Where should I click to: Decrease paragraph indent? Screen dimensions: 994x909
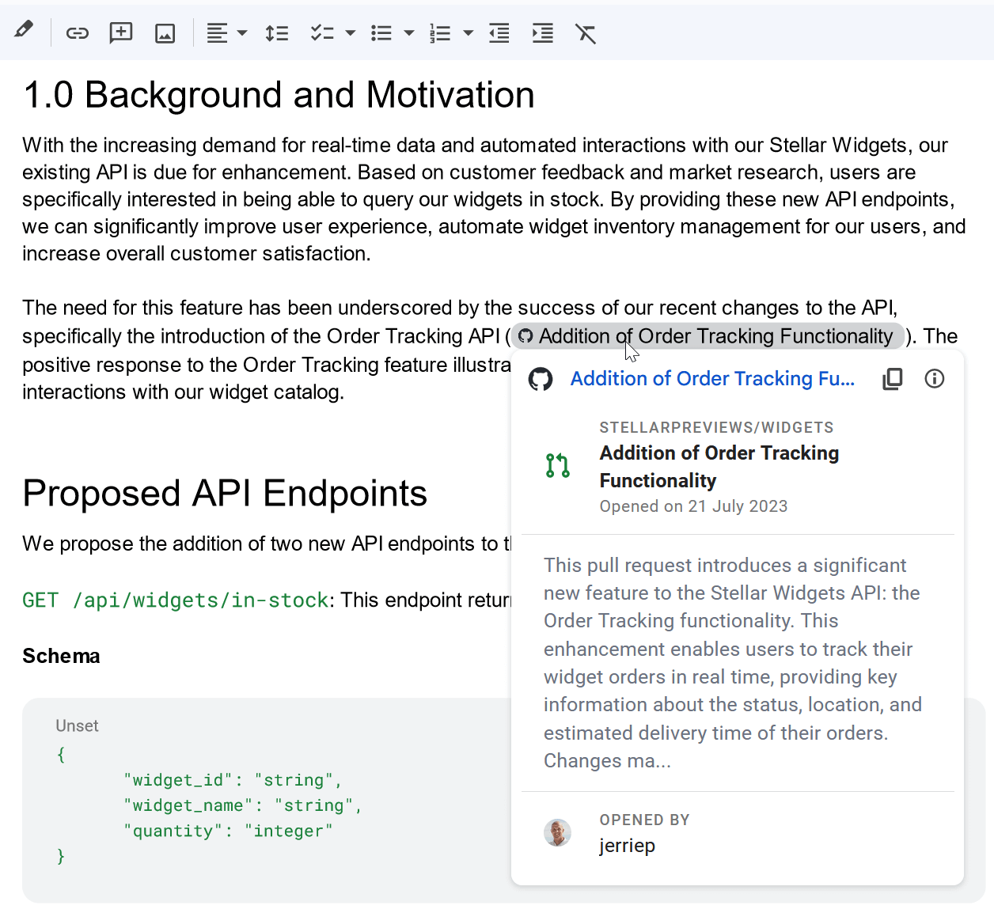[499, 33]
